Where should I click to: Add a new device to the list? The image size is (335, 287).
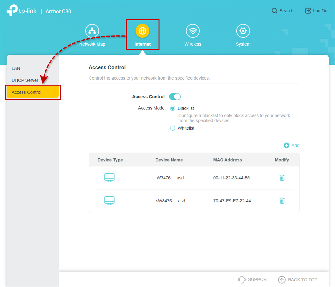(x=292, y=145)
